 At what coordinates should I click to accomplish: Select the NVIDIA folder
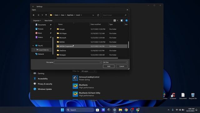[92, 42]
